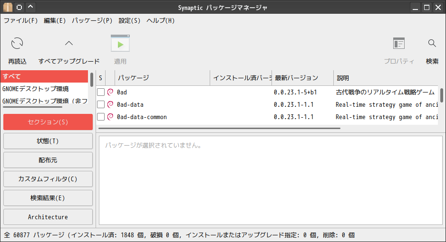Screen dimensions: 446x242
Task: Select the すべて category in the list
Action: coord(44,76)
